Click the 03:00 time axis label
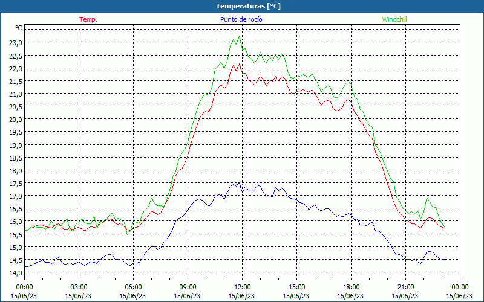This screenshot has height=302, width=484. 79,288
